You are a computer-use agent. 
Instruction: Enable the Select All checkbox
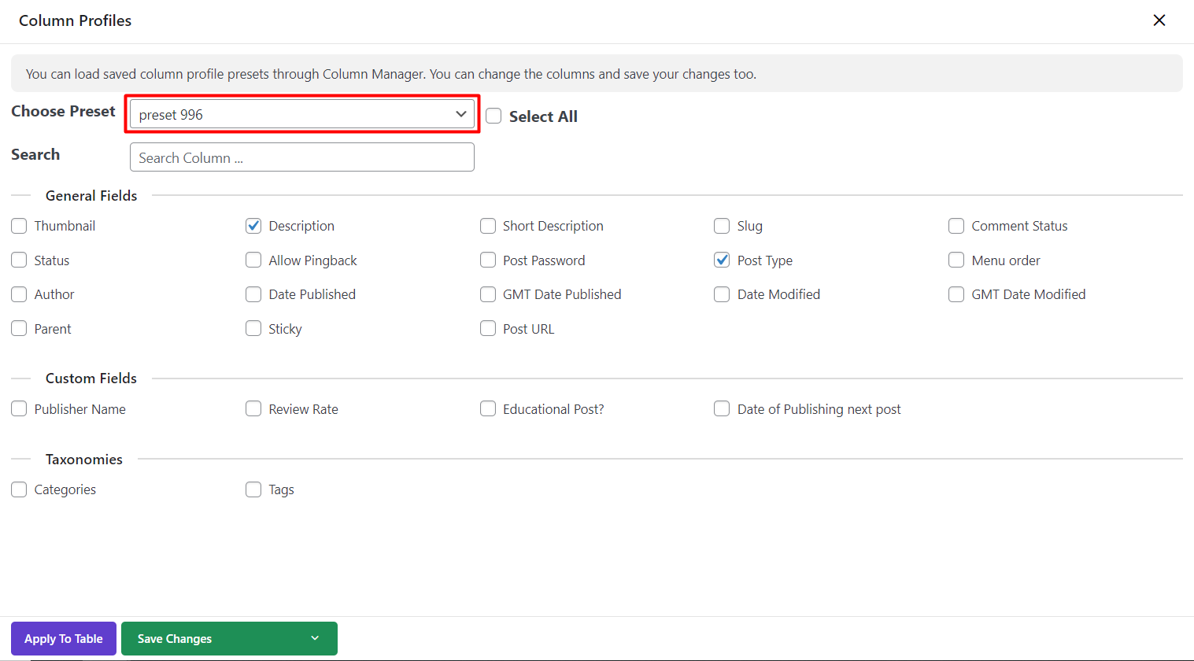[x=493, y=116]
